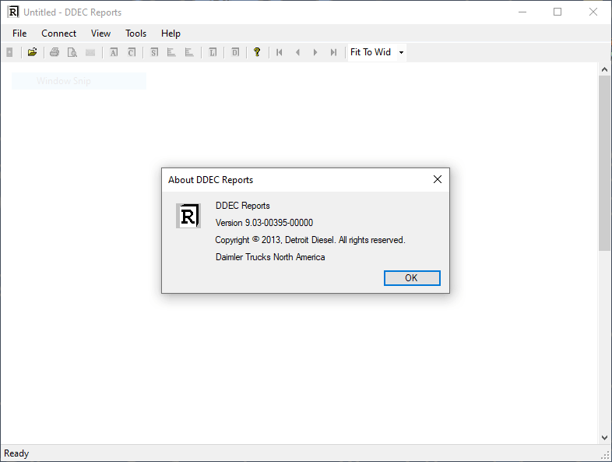Click the R app icon in title bar
612x462 pixels.
coord(13,12)
